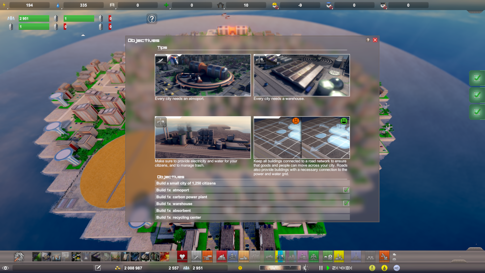Expand the electricity resource bar arrow

point(8,8)
